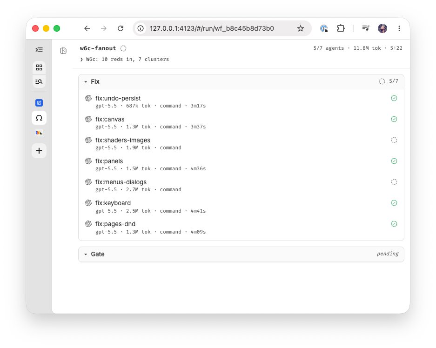Click the w6c-fanout run title

point(98,48)
